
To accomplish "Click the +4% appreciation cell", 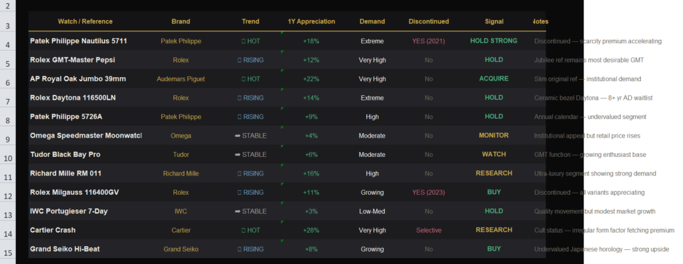I will (x=311, y=136).
